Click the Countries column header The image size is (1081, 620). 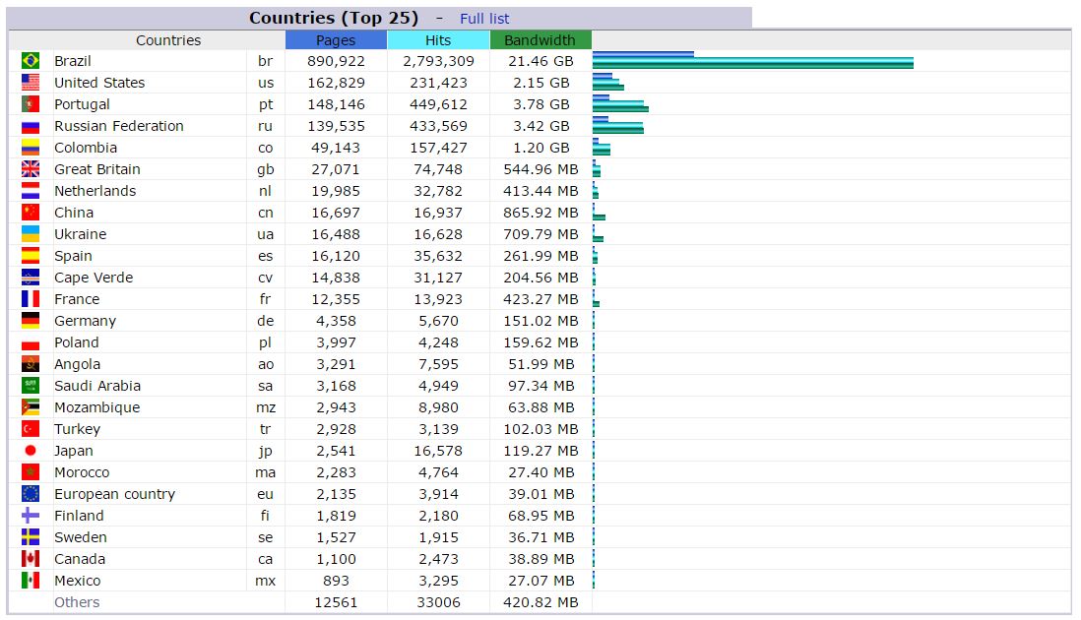point(168,40)
